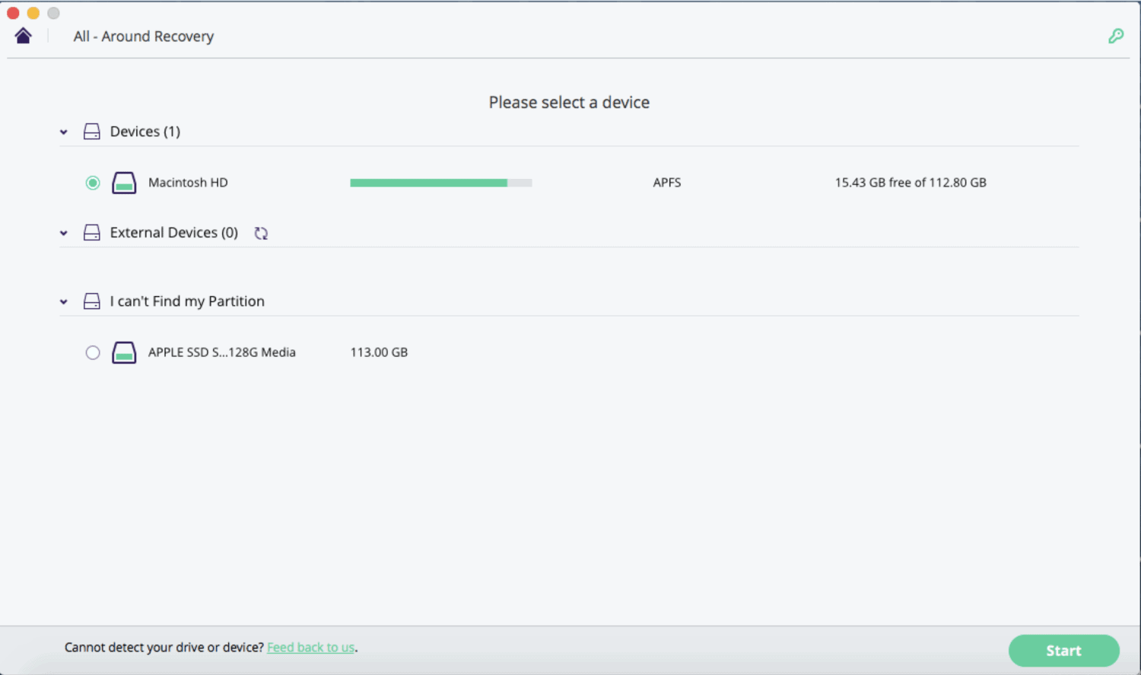Viewport: 1141px width, 675px height.
Task: Click the I can't Find my Partition heading
Action: point(187,301)
